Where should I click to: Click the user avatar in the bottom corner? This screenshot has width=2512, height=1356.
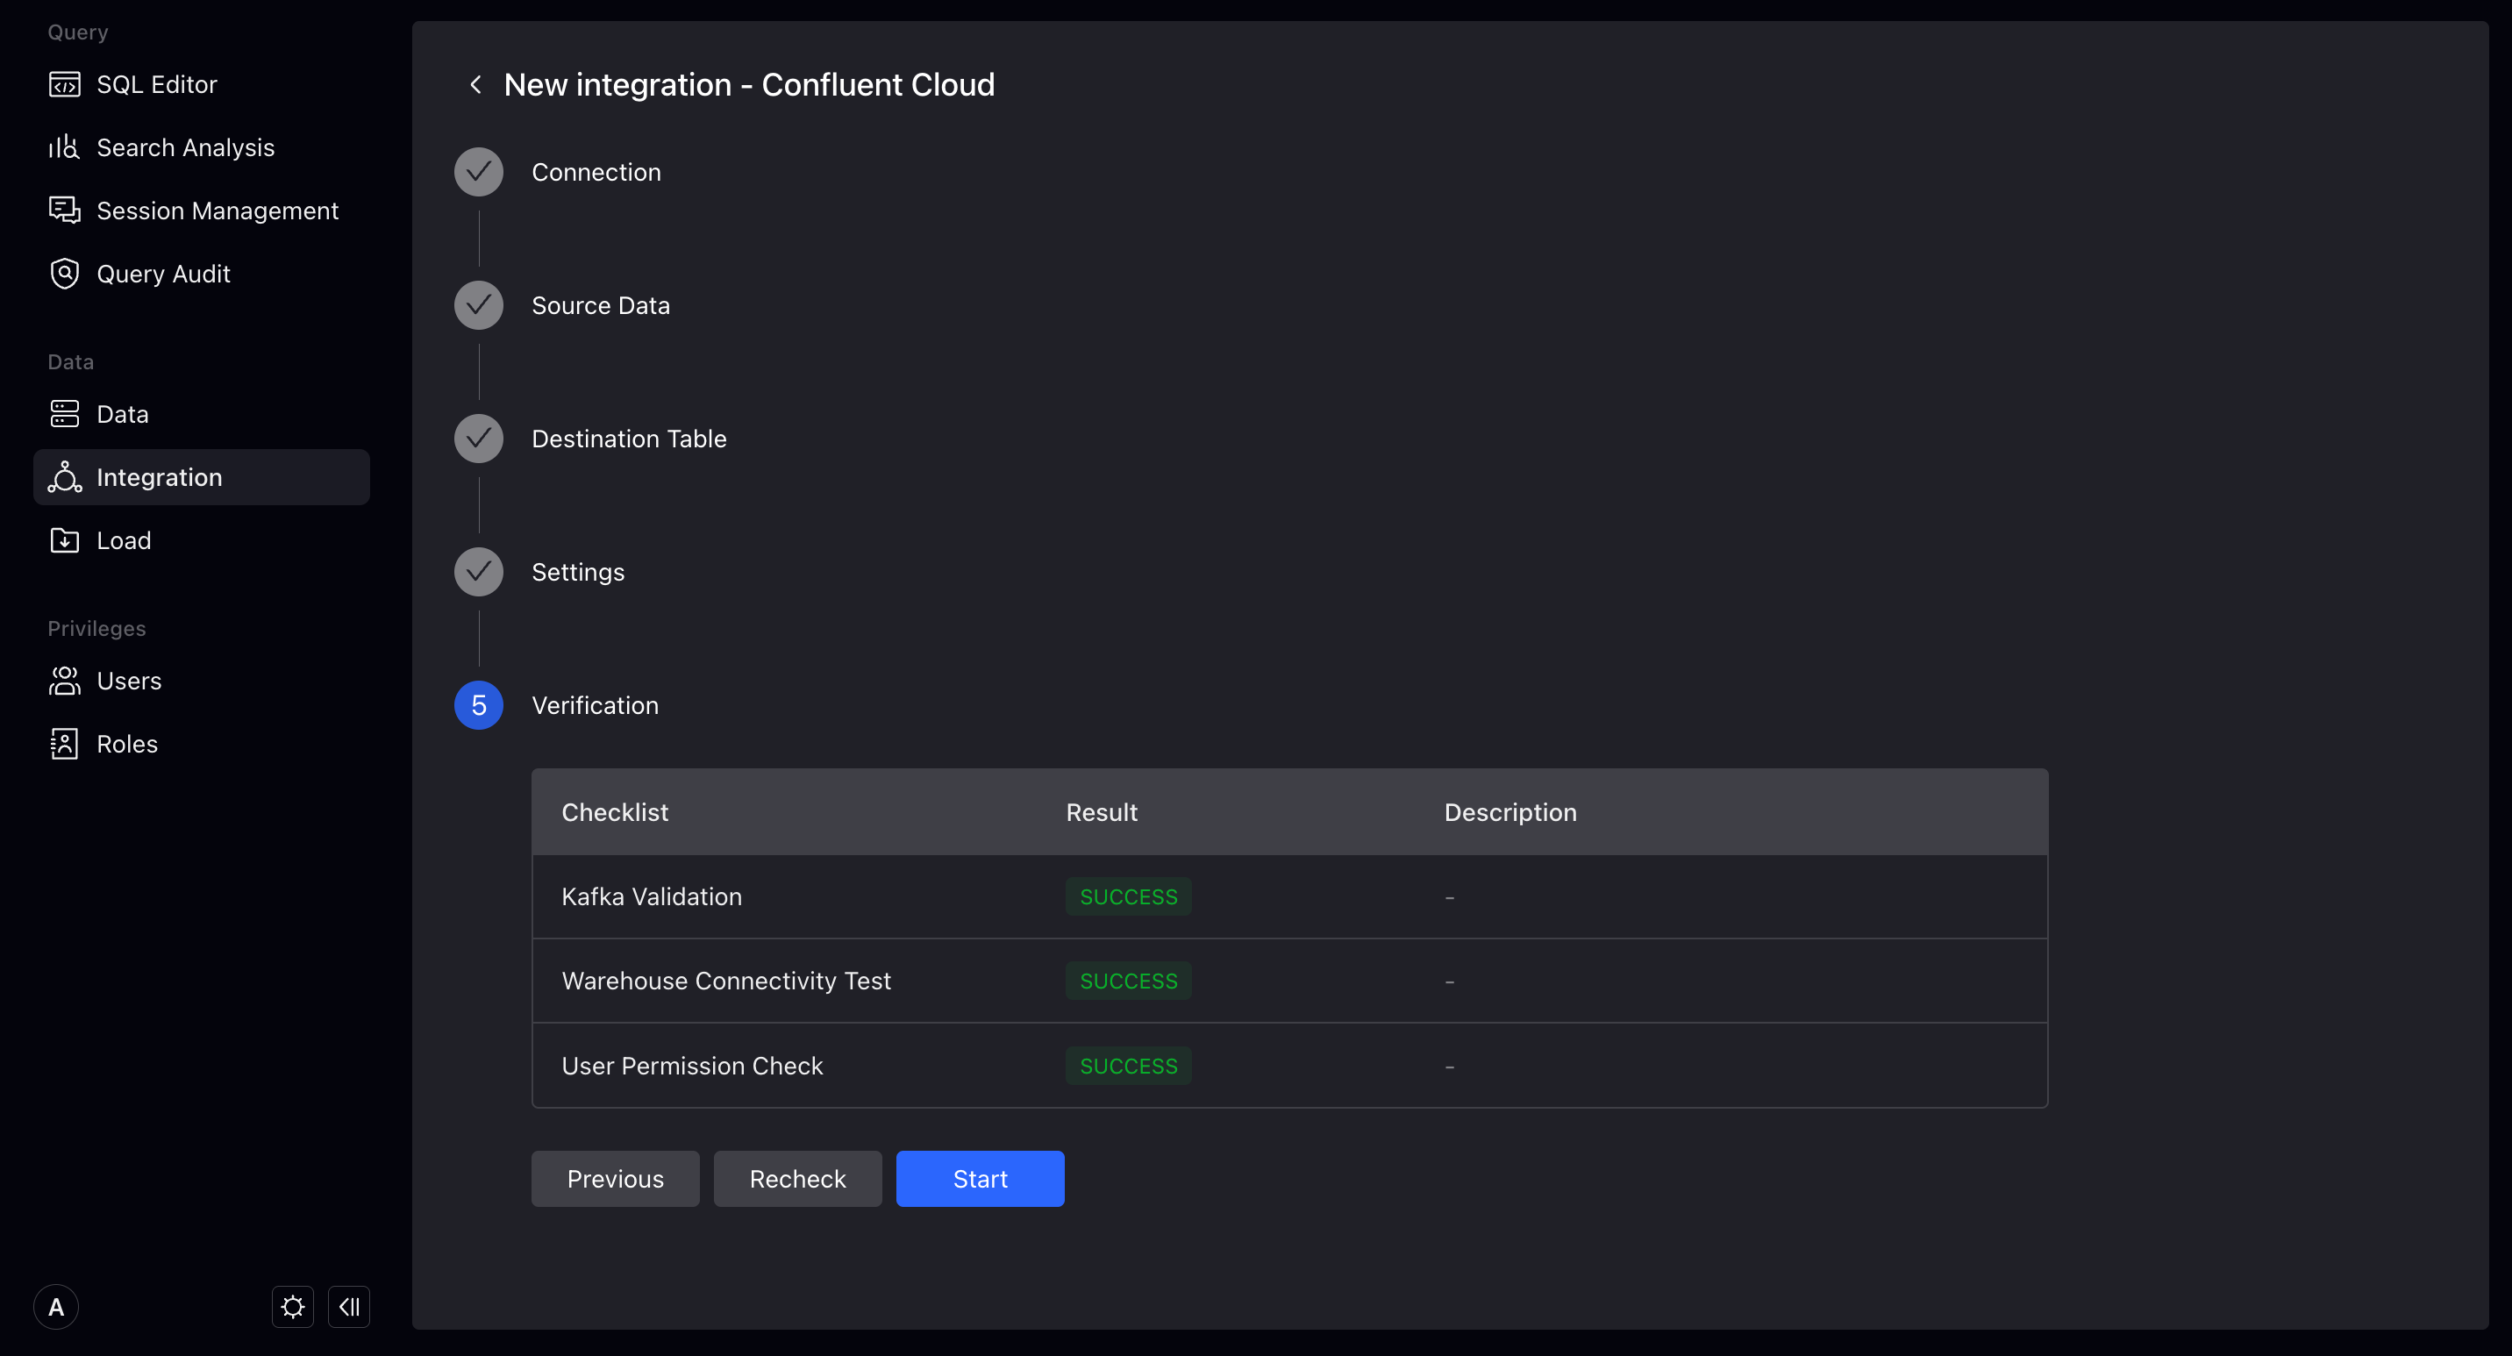55,1306
